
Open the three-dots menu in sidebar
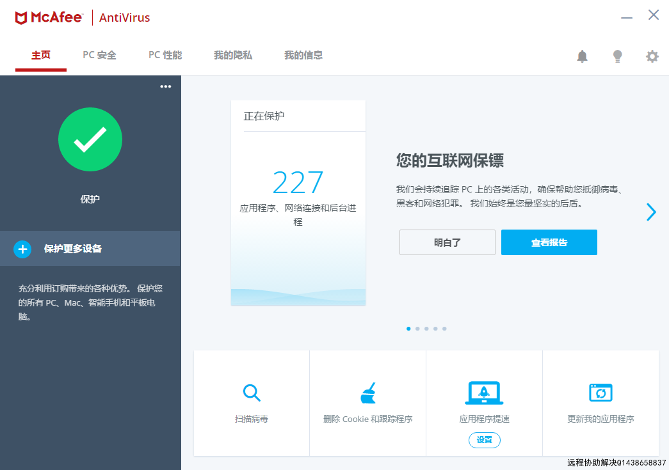coord(166,86)
